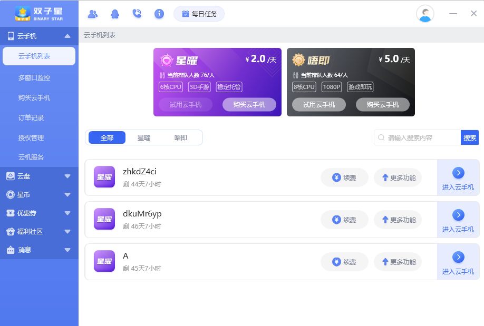Click the customer service phone icon
The image size is (484, 326).
click(x=137, y=14)
